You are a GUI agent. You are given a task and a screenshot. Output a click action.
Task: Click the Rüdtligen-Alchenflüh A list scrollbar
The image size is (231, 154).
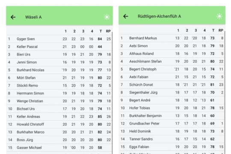pos(225,92)
